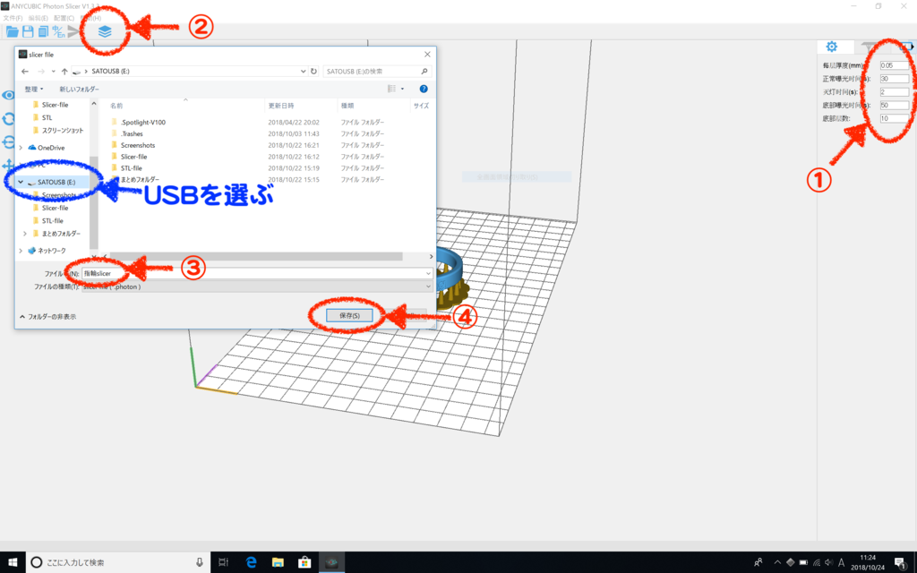Screen dimensions: 917x573
Task: Click the open file folder icon
Action: [12, 30]
